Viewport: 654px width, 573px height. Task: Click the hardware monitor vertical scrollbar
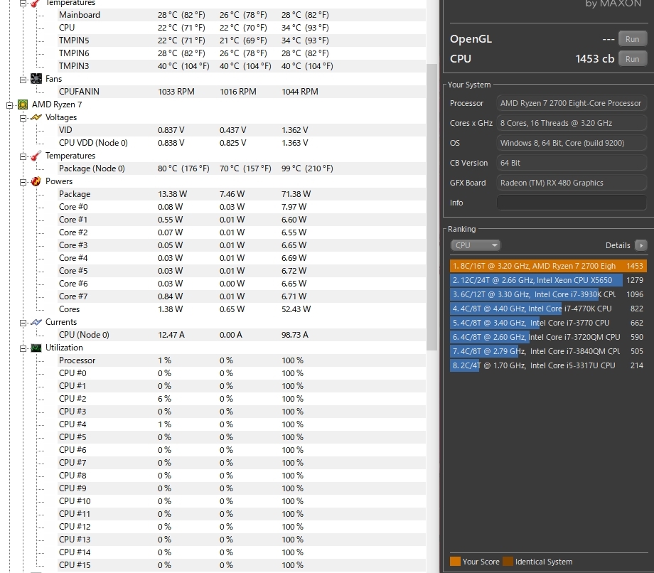(431, 208)
